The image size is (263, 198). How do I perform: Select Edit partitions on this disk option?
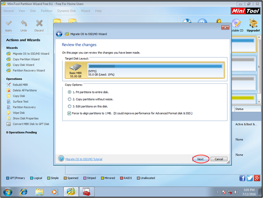(x=70, y=106)
